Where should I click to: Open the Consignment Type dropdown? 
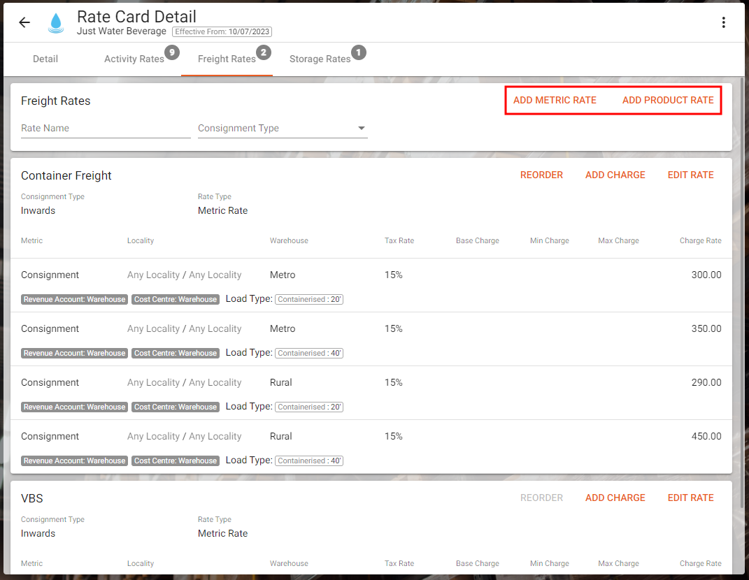(x=283, y=128)
